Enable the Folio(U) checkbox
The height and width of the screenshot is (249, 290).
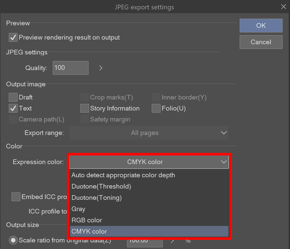click(156, 109)
